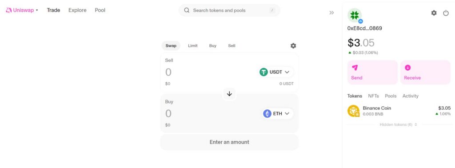This screenshot has height=168, width=455.
Task: Open the Activity tab in wallet
Action: pyautogui.click(x=410, y=96)
